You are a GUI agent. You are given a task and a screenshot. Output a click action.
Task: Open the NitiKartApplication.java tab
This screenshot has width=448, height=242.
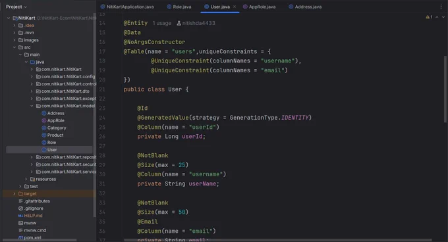coord(127,7)
